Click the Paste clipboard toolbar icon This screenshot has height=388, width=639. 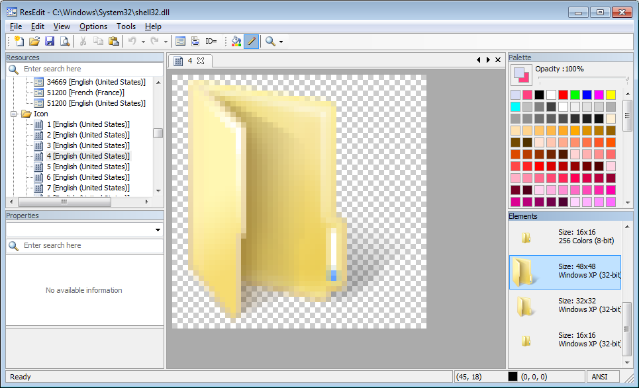tap(114, 41)
